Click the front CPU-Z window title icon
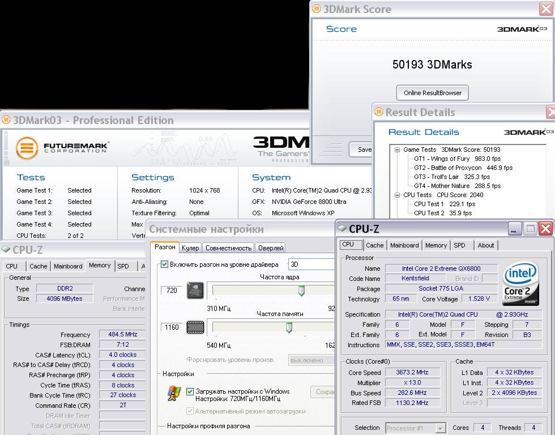This screenshot has width=555, height=435. [x=342, y=228]
